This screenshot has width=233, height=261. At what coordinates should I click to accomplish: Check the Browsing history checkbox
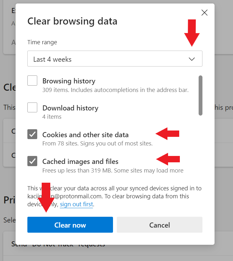[x=32, y=81]
